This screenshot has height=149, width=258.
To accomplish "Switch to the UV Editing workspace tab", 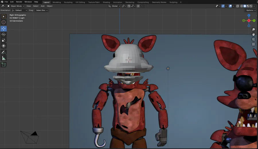I will [80, 2].
